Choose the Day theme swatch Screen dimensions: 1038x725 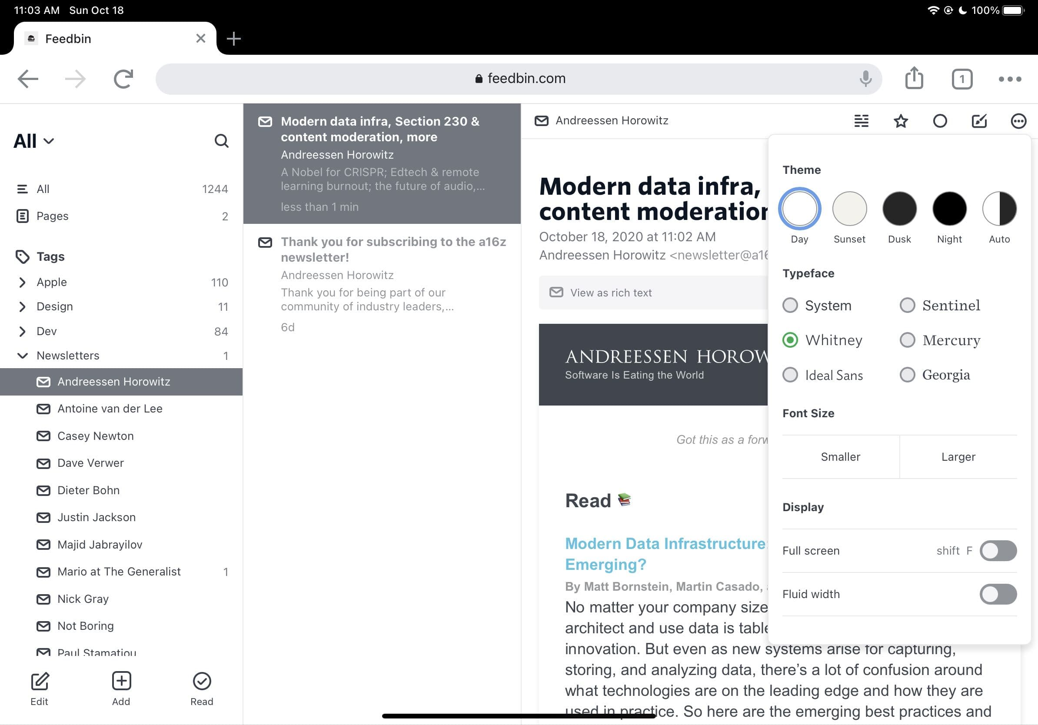pos(799,208)
